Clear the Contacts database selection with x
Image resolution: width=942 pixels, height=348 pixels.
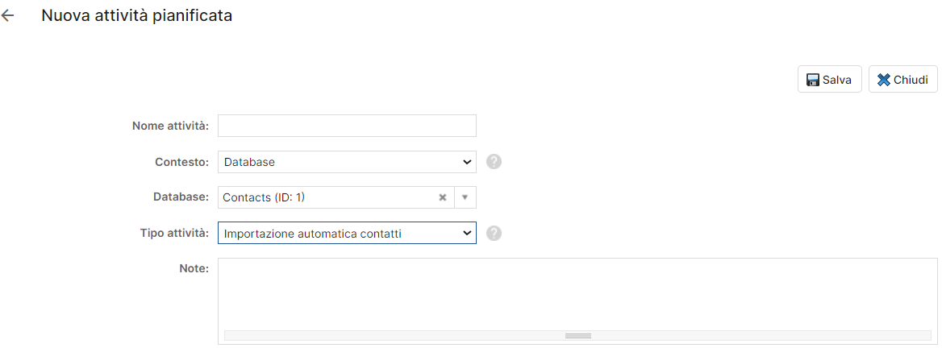pyautogui.click(x=443, y=197)
